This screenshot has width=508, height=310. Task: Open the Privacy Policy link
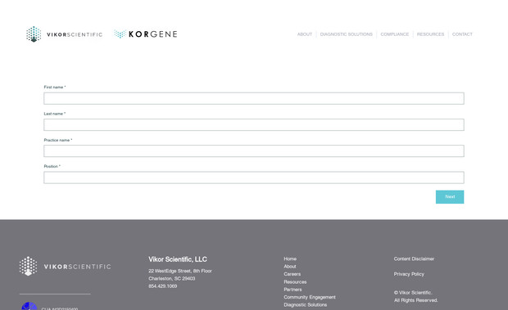(x=409, y=274)
